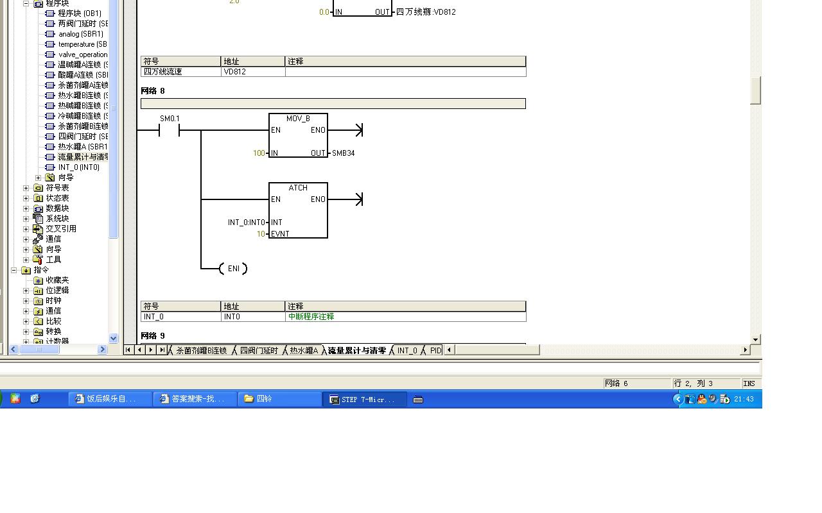Expand the 工具 tools node

point(26,260)
